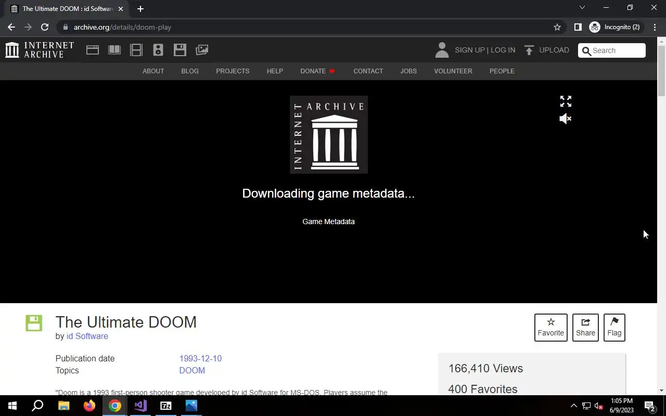Open the PEOPLE menu item
The width and height of the screenshot is (666, 416).
tap(502, 71)
